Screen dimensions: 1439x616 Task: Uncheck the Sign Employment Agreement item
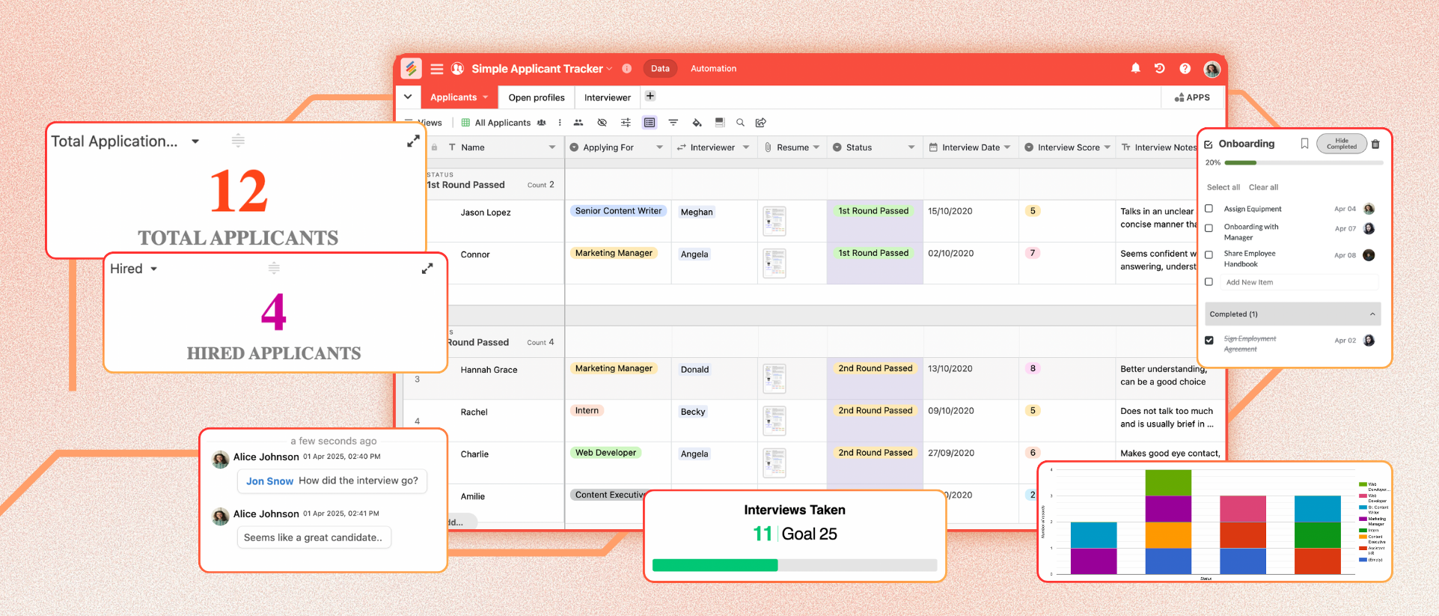tap(1209, 340)
